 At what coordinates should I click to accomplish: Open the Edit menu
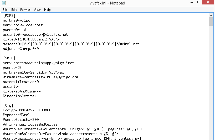coord(14,10)
